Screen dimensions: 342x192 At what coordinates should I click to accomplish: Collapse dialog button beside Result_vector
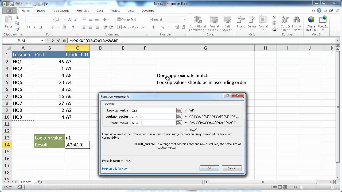[179, 123]
